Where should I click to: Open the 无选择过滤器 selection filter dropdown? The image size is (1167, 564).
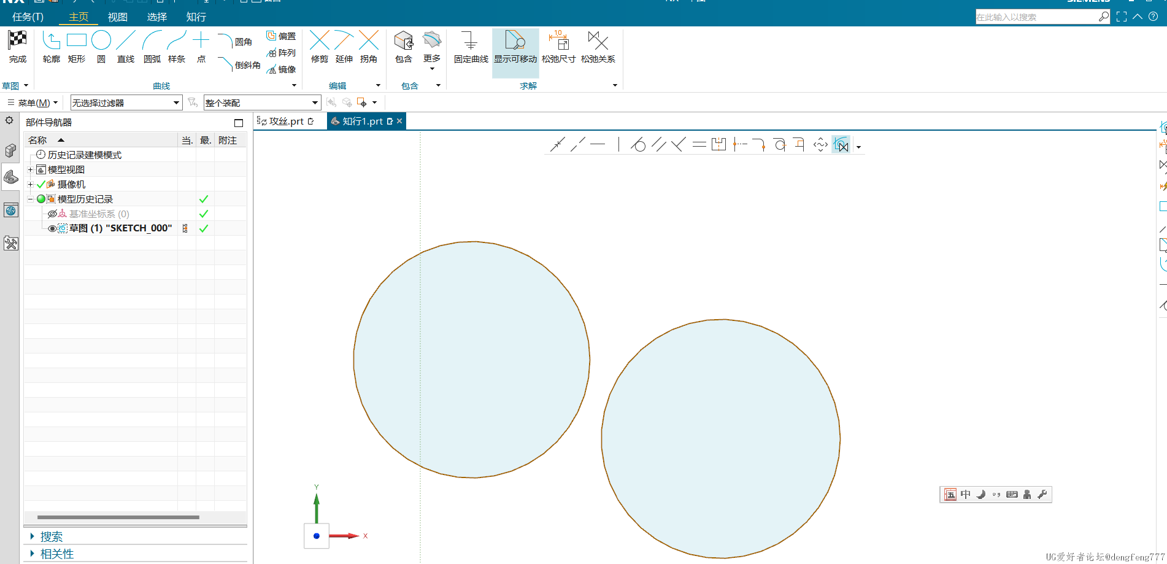[126, 102]
